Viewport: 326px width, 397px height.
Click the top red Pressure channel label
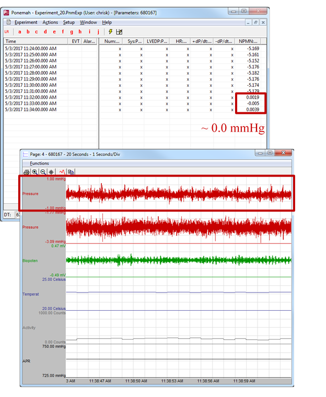click(30, 194)
